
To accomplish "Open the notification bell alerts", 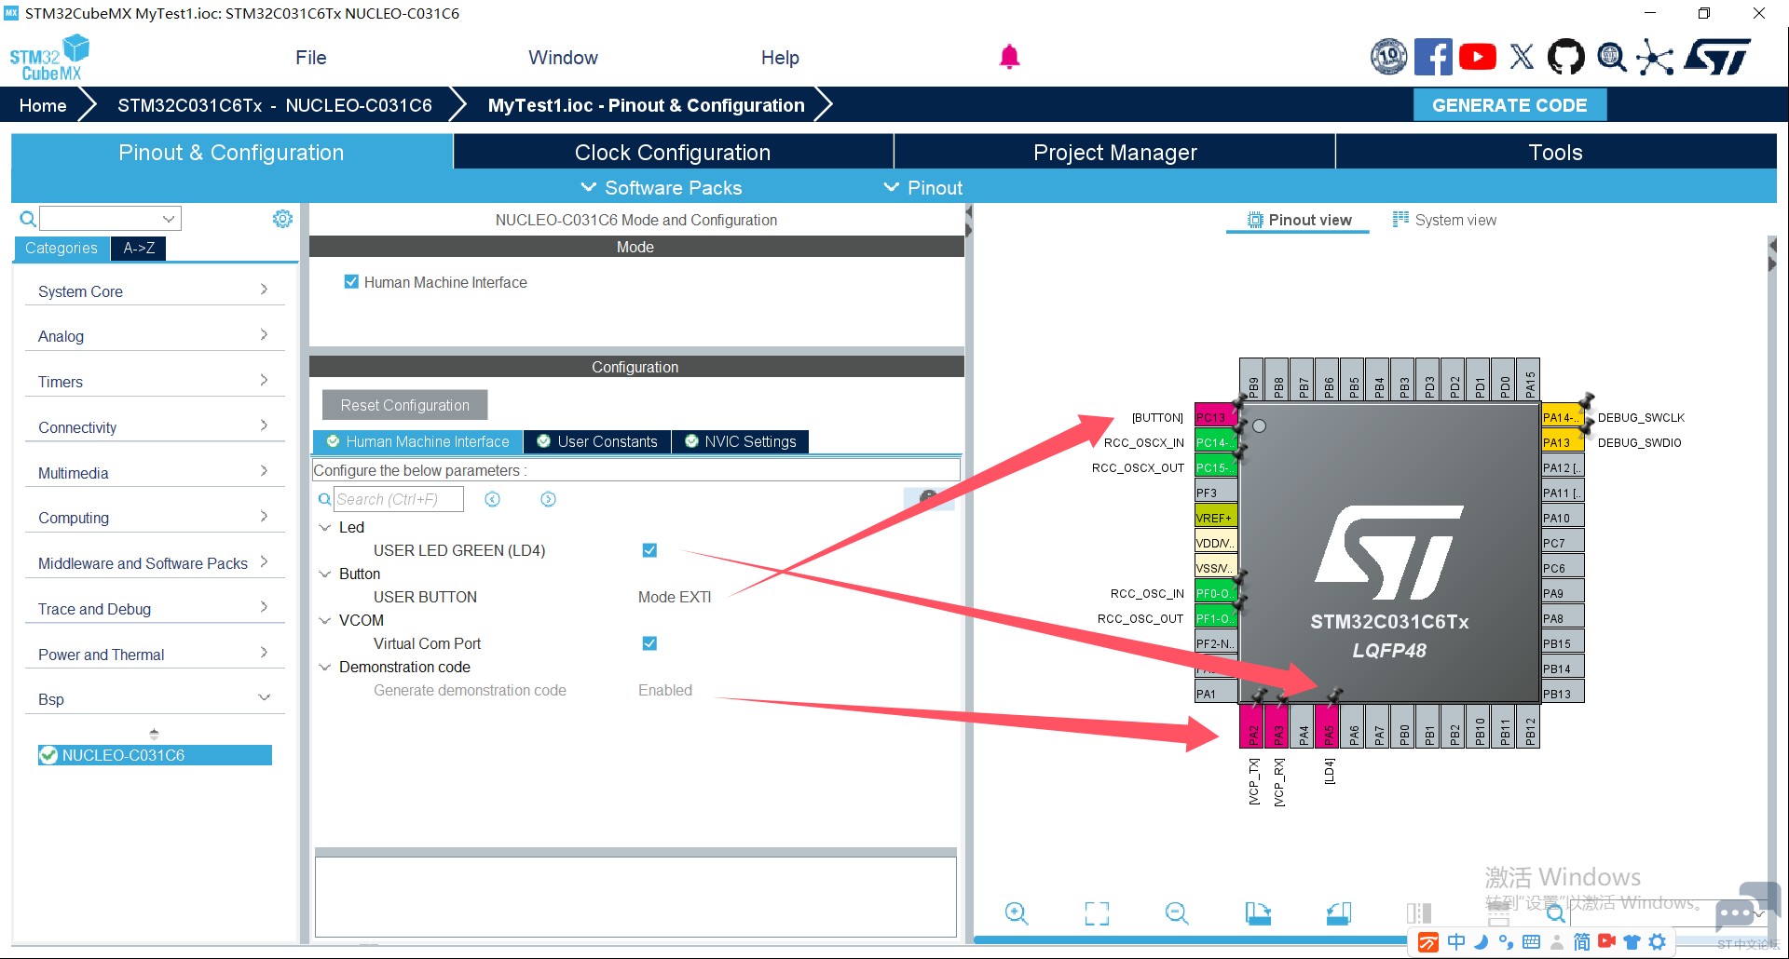I will [x=1009, y=58].
